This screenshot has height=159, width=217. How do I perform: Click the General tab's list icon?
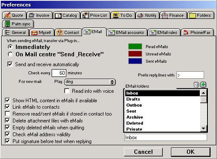pyautogui.click(x=7, y=33)
